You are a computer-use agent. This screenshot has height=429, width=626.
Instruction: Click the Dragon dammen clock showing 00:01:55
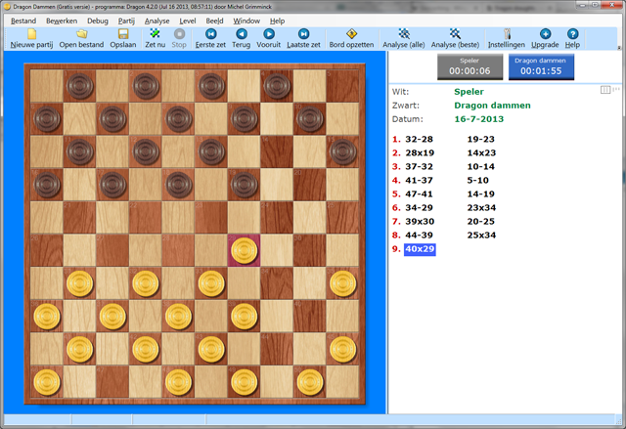pos(541,67)
